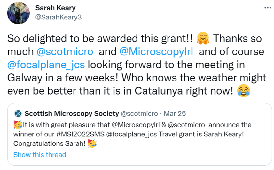Expand with Show this thread
The width and height of the screenshot is (274, 170).
[40, 155]
